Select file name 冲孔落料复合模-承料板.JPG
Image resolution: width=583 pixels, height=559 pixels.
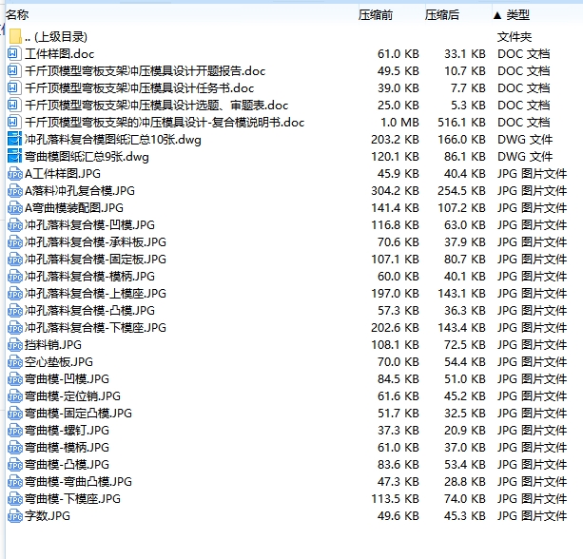click(x=95, y=242)
